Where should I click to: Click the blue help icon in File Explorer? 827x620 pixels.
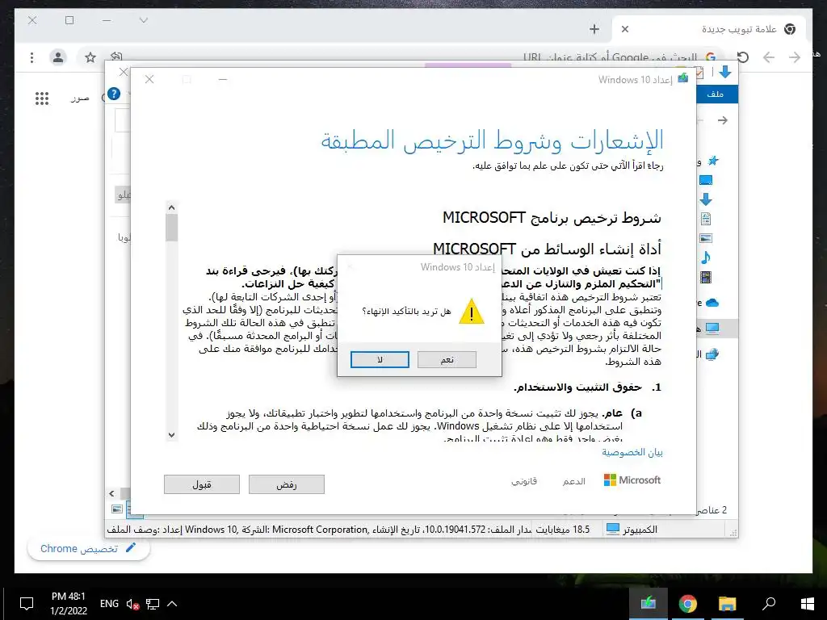[x=114, y=94]
